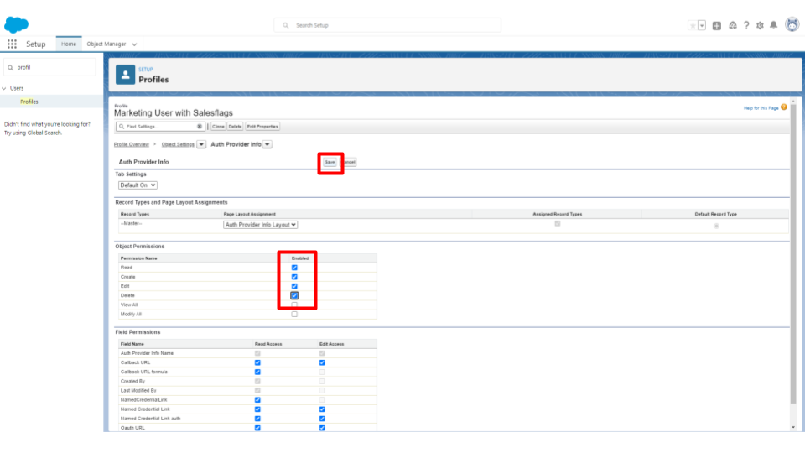Screen dimensions: 805x453
Task: Click the help question mark icon
Action: pyautogui.click(x=746, y=25)
